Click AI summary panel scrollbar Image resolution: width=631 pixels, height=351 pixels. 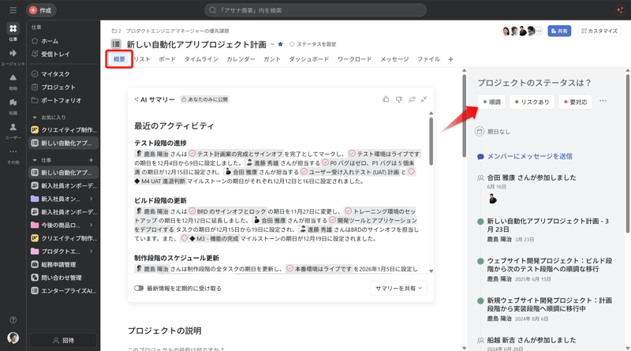click(x=431, y=141)
